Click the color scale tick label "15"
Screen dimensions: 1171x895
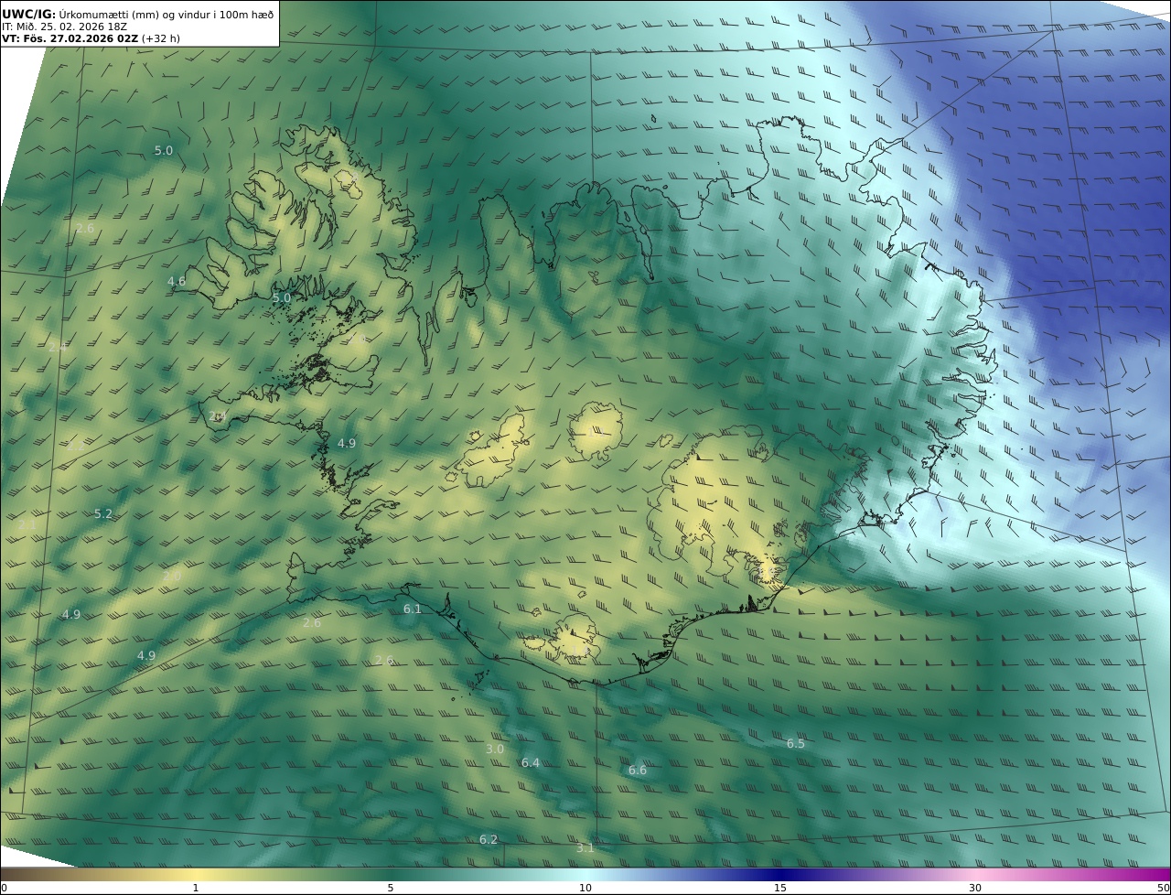tap(780, 888)
